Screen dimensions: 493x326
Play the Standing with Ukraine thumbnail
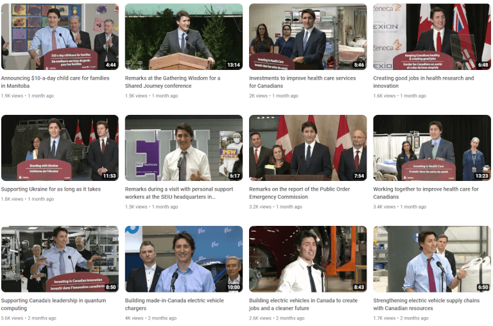point(60,148)
